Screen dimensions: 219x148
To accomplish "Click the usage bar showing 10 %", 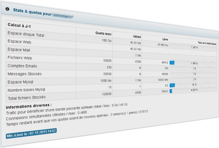I will tap(193, 85).
